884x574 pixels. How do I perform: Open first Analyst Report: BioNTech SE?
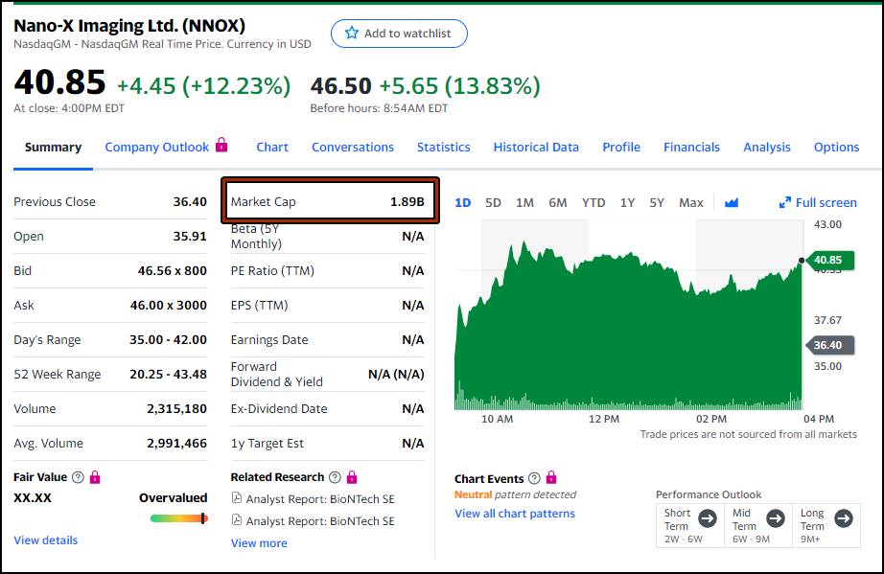pos(320,499)
